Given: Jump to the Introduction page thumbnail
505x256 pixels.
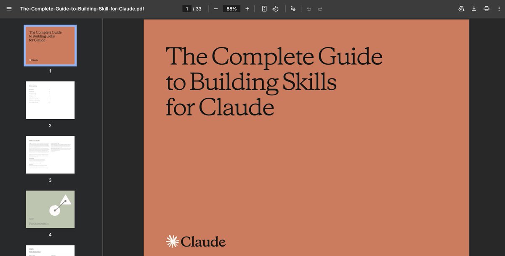Looking at the screenshot, I should point(50,154).
